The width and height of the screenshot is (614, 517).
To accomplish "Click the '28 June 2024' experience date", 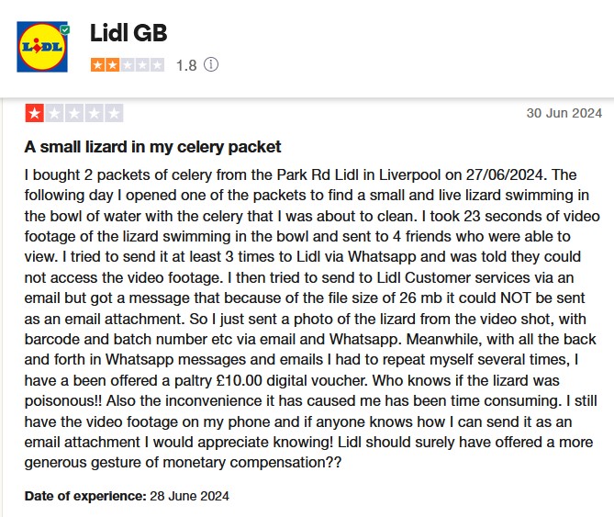I will (189, 497).
